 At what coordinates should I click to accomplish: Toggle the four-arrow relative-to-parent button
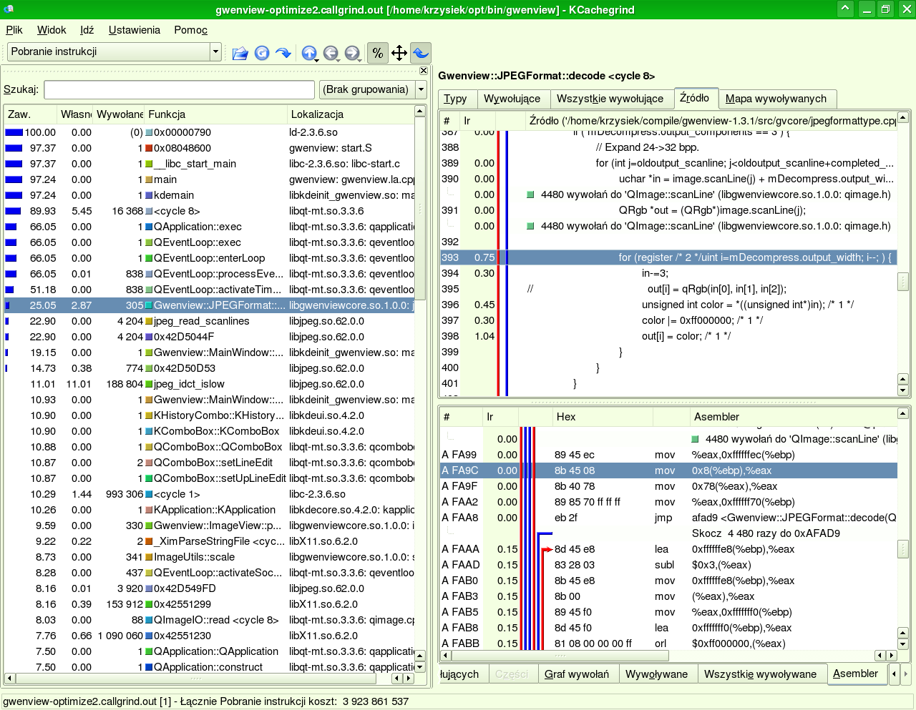click(x=399, y=53)
